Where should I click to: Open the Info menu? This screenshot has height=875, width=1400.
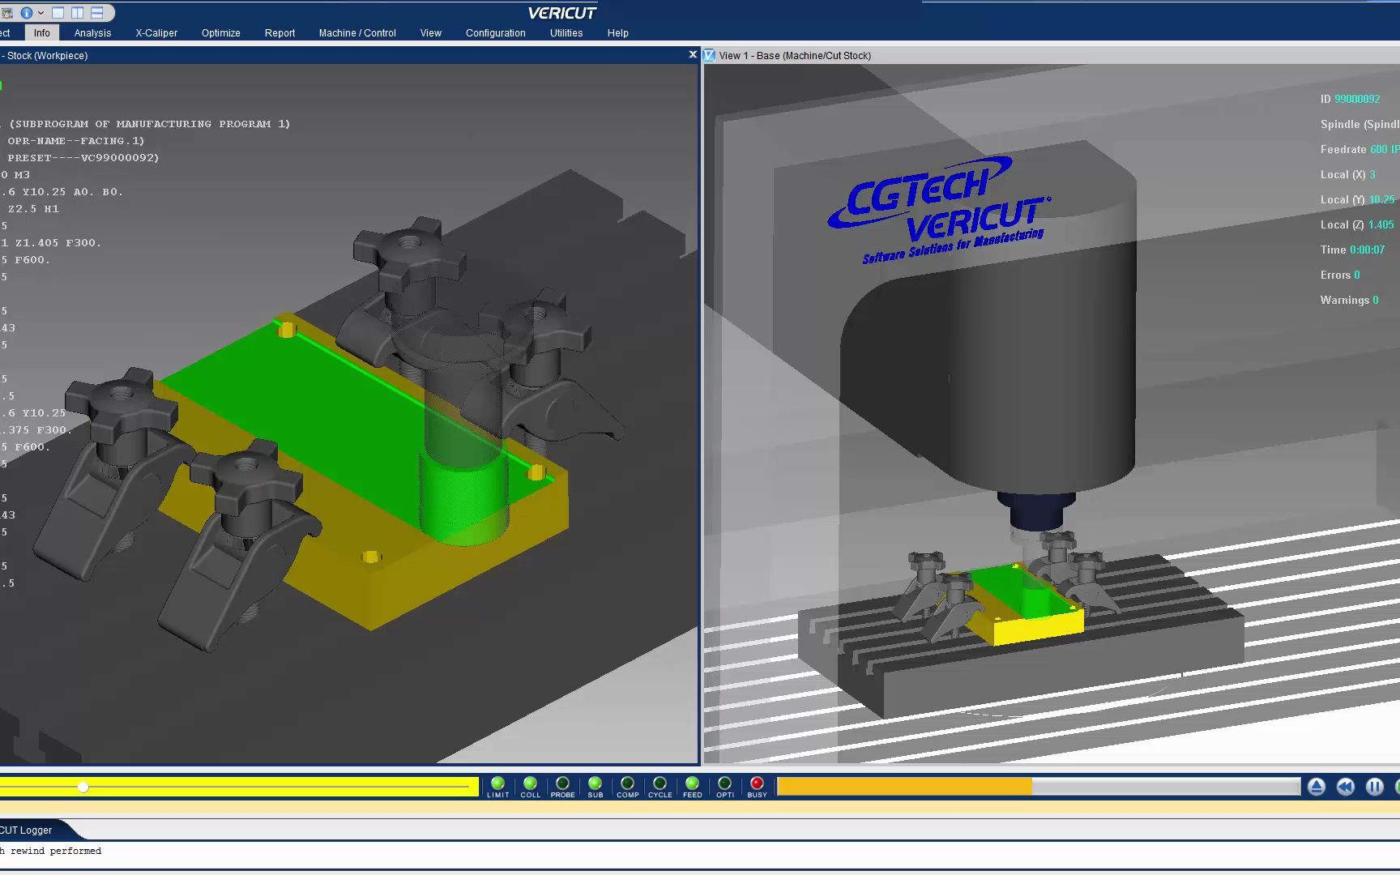42,33
